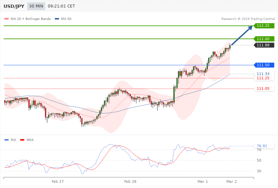Click the Research © 2019 Trading Central text
This screenshot has width=278, height=188.
point(248,19)
